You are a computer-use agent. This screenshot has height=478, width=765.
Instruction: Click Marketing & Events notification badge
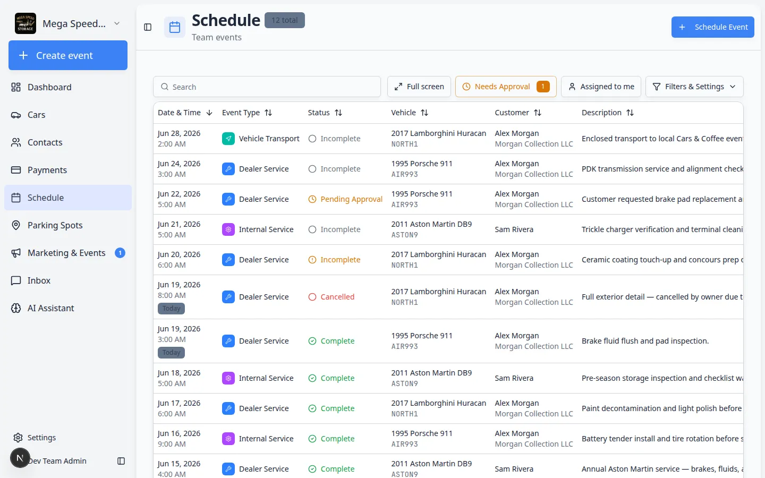click(120, 253)
